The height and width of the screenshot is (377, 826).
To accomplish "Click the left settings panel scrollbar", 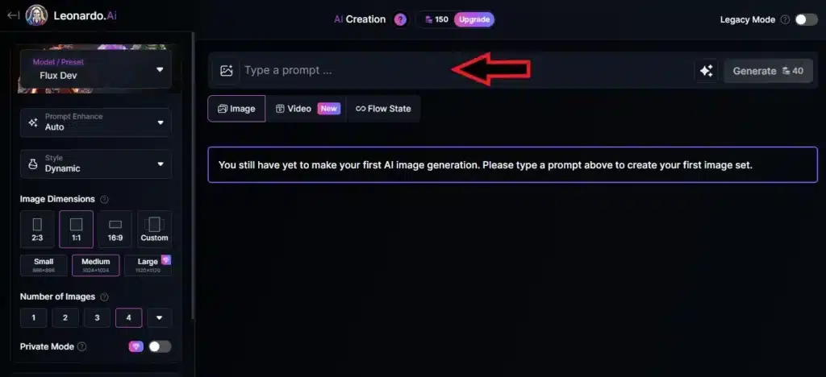I will [193, 176].
